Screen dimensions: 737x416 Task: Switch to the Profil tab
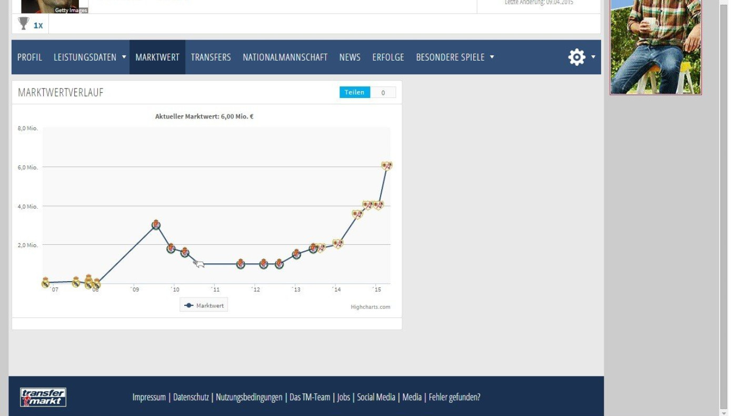click(x=29, y=57)
